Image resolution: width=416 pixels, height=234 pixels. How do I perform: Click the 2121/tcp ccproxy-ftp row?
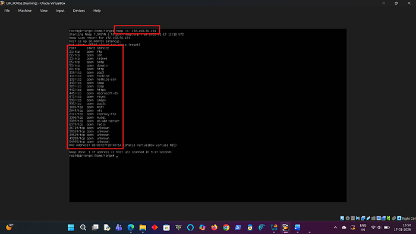tap(93, 114)
